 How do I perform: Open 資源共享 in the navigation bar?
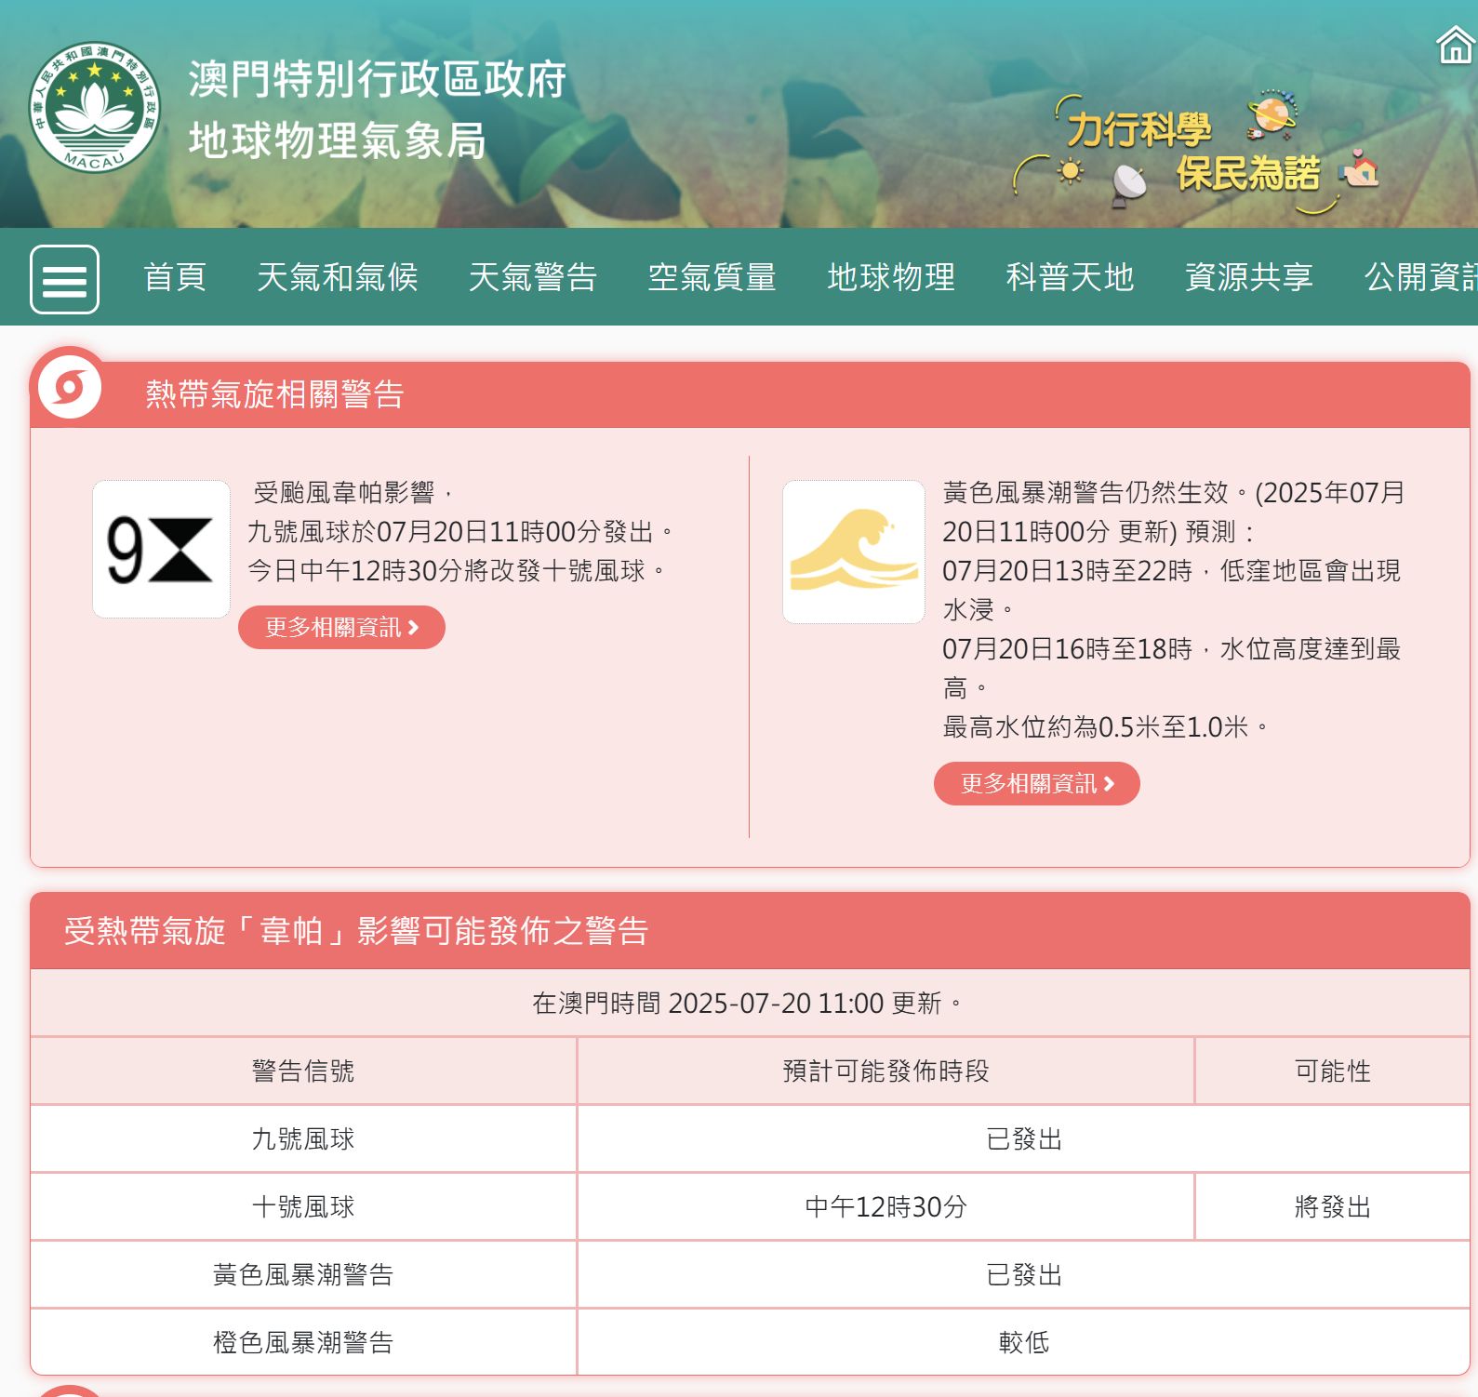(x=1248, y=277)
